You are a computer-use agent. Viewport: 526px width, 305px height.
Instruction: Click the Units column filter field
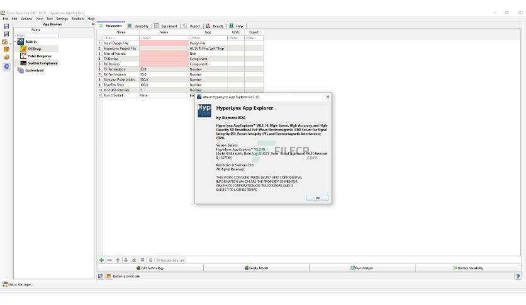point(236,38)
